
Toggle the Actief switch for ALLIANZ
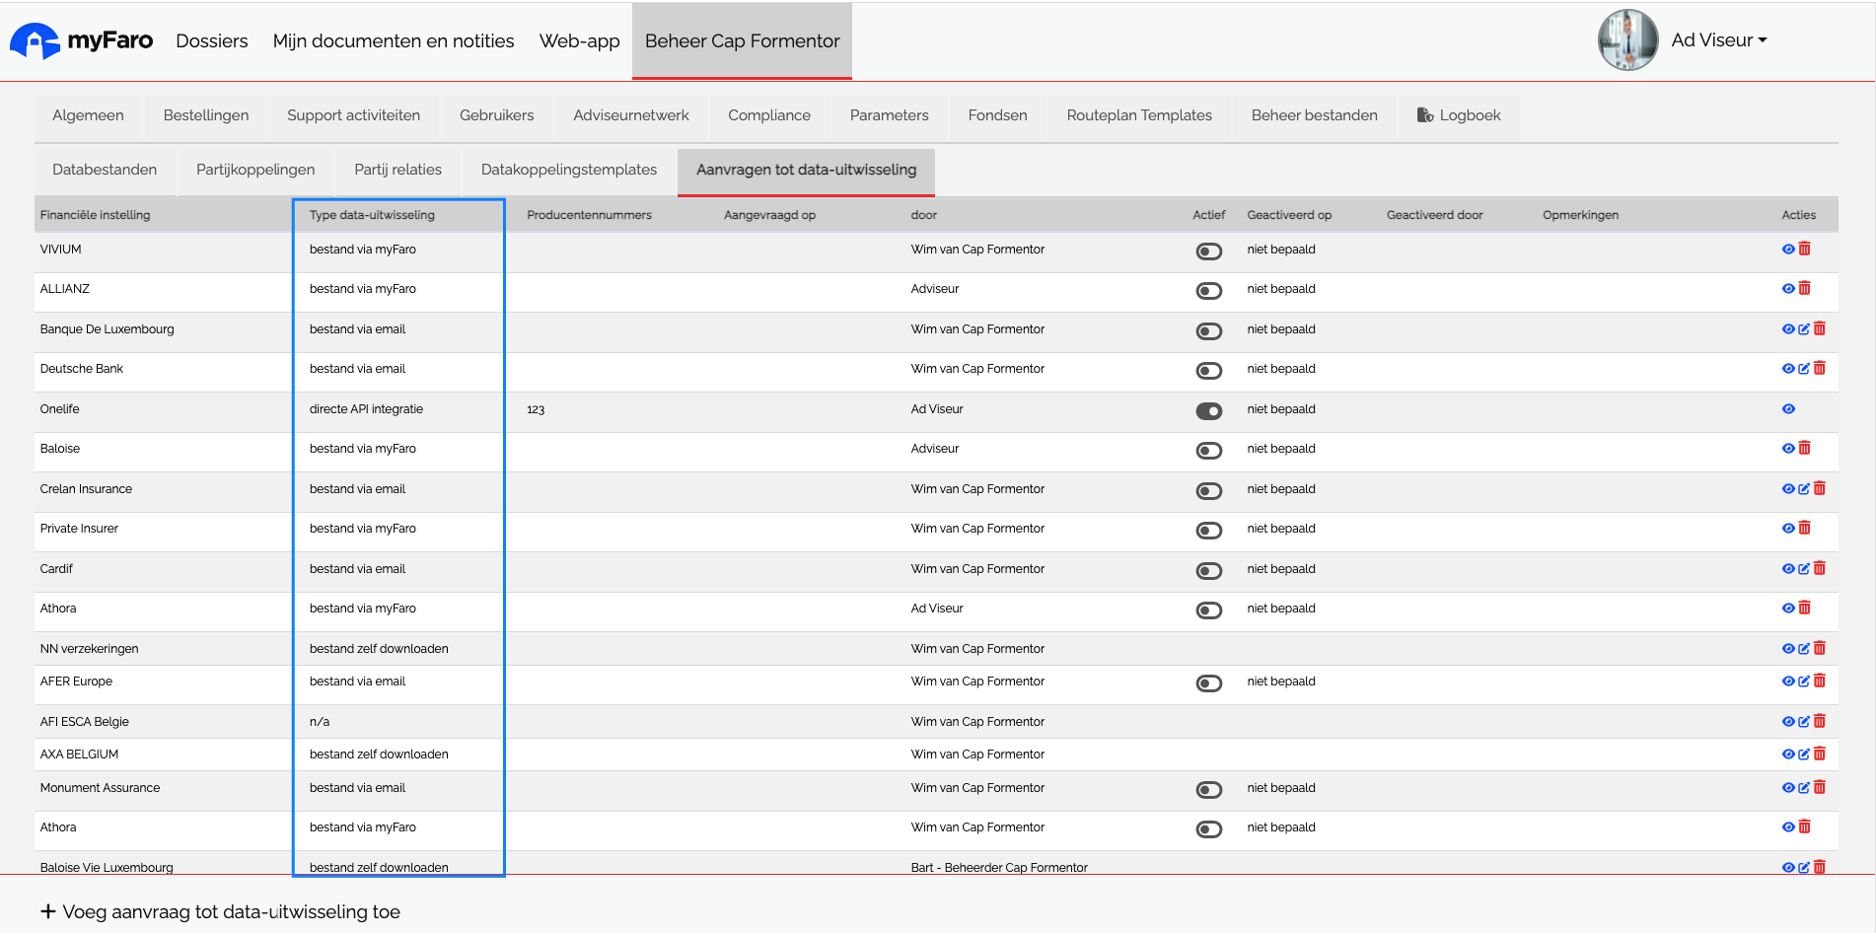coord(1208,291)
